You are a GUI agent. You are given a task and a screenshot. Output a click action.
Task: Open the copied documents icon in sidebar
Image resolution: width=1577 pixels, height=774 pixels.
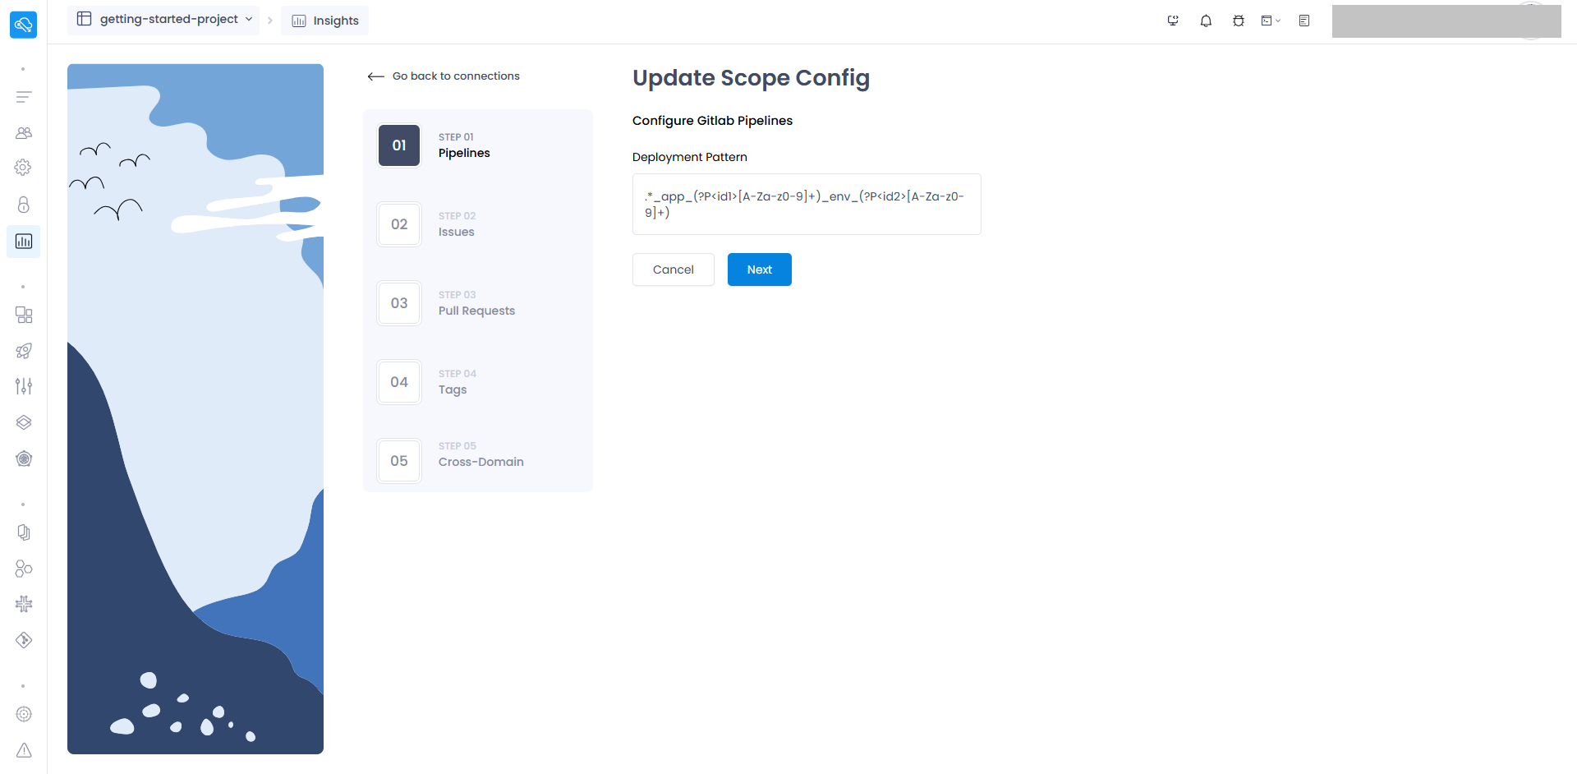point(24,532)
